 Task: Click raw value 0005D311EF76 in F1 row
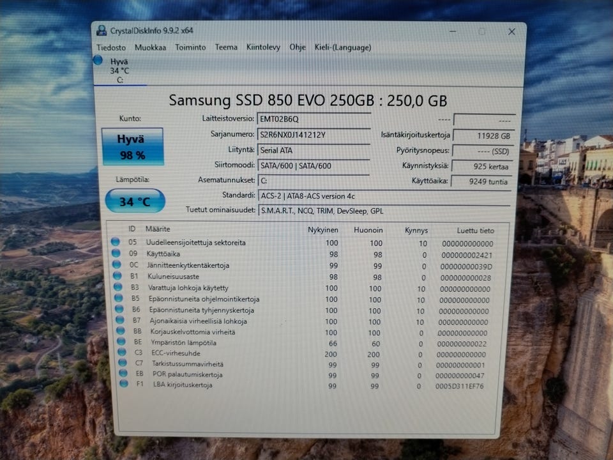(x=459, y=386)
